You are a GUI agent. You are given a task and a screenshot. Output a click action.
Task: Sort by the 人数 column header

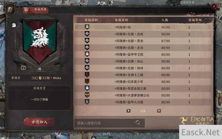[x=165, y=20]
